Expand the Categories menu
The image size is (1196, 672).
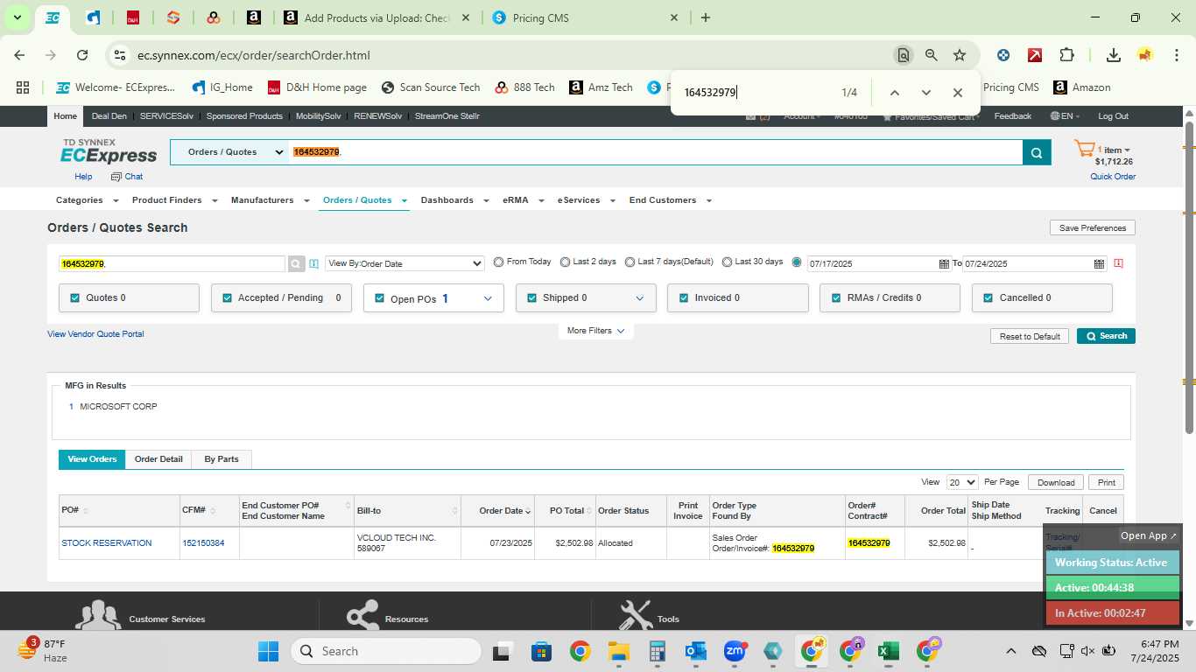(x=85, y=200)
